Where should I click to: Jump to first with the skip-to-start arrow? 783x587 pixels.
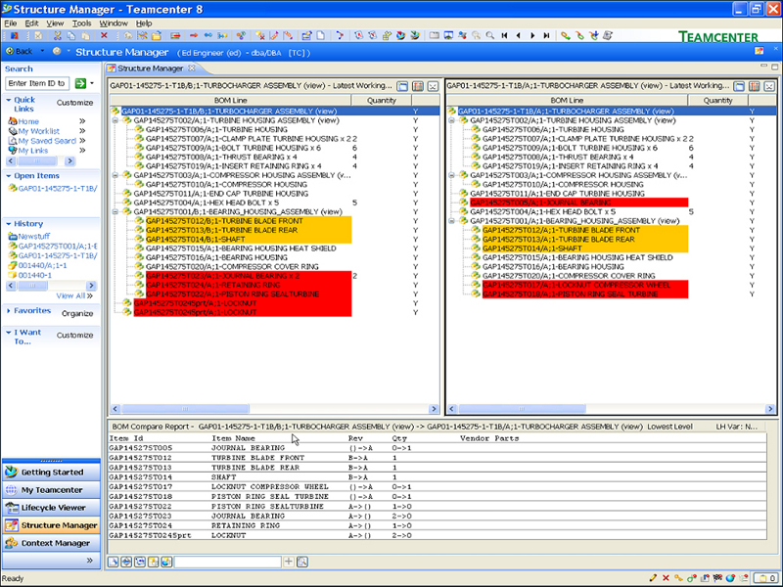click(504, 35)
